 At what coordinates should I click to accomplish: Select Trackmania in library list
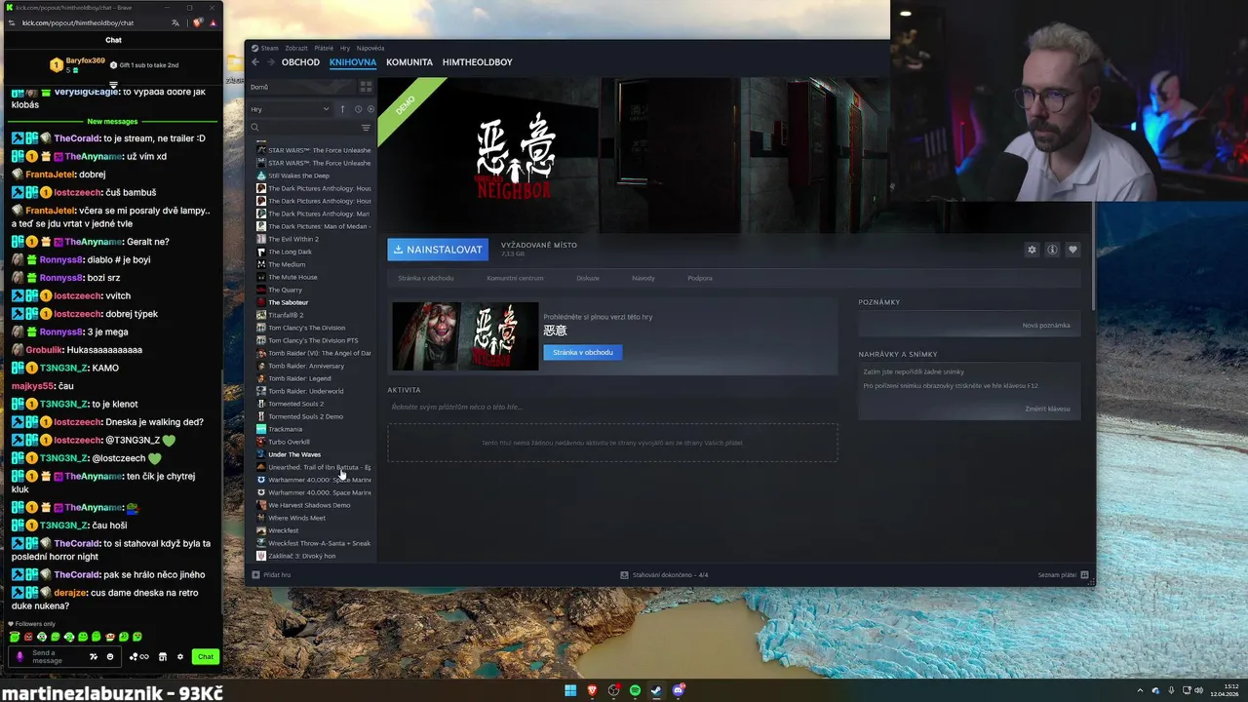[285, 429]
